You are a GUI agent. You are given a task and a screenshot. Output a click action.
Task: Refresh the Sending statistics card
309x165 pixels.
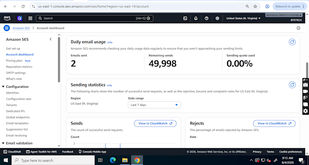coord(292,85)
